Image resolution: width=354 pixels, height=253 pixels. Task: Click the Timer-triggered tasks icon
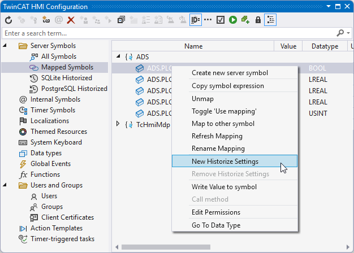point(23,239)
